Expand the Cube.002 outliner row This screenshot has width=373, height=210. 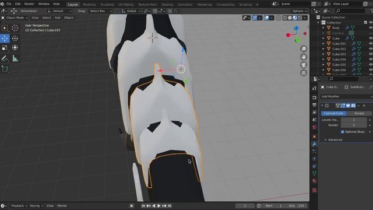pos(323,49)
